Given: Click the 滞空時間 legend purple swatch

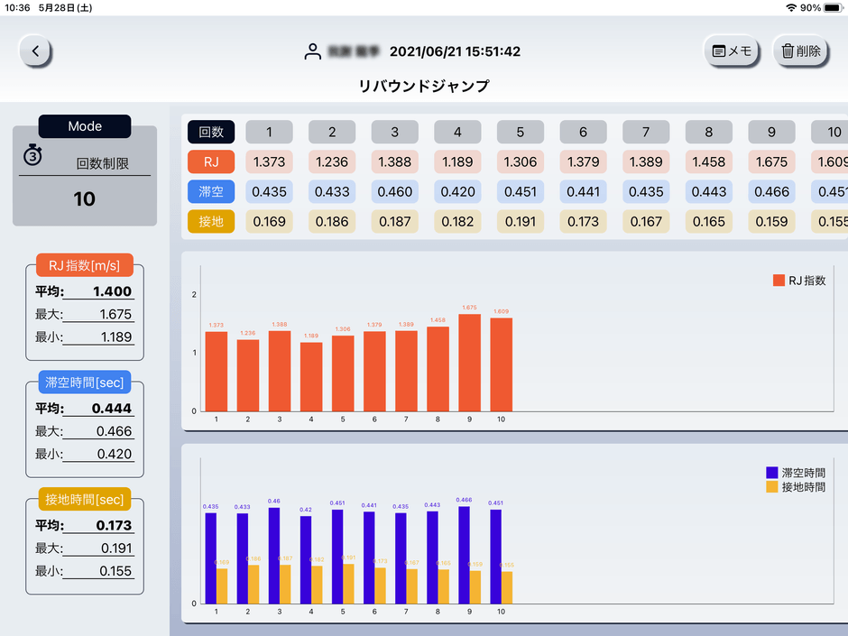Looking at the screenshot, I should coord(771,473).
